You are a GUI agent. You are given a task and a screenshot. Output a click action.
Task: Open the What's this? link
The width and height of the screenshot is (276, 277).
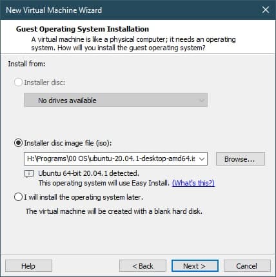193,183
